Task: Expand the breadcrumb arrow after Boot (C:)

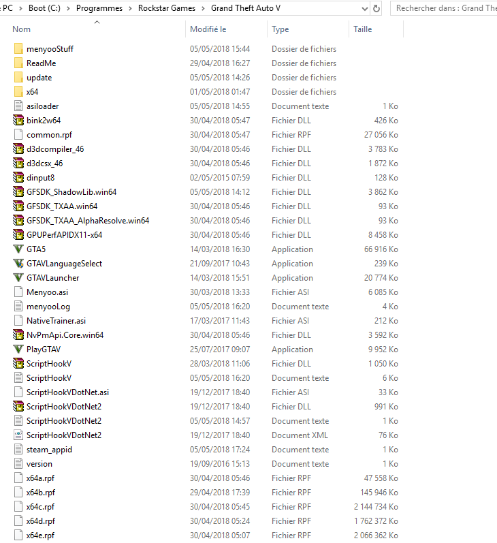Action: (x=68, y=8)
